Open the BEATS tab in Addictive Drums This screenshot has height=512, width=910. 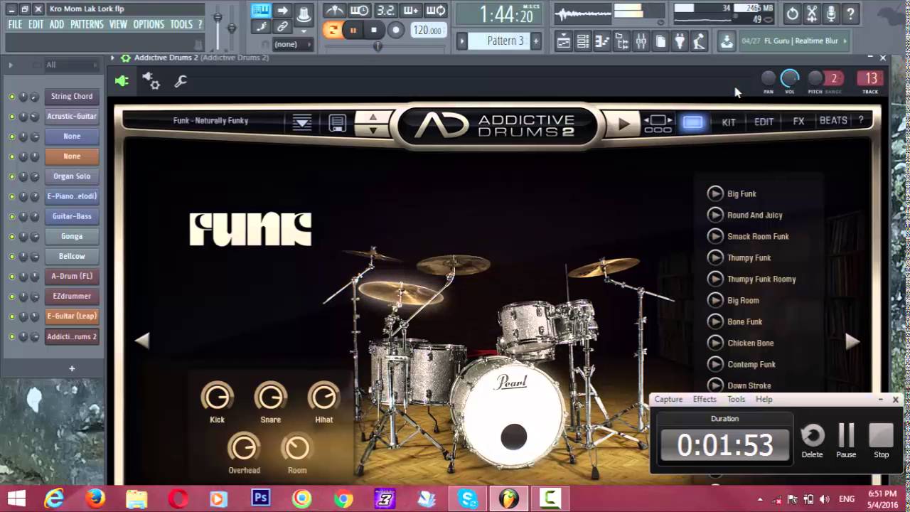click(x=833, y=121)
